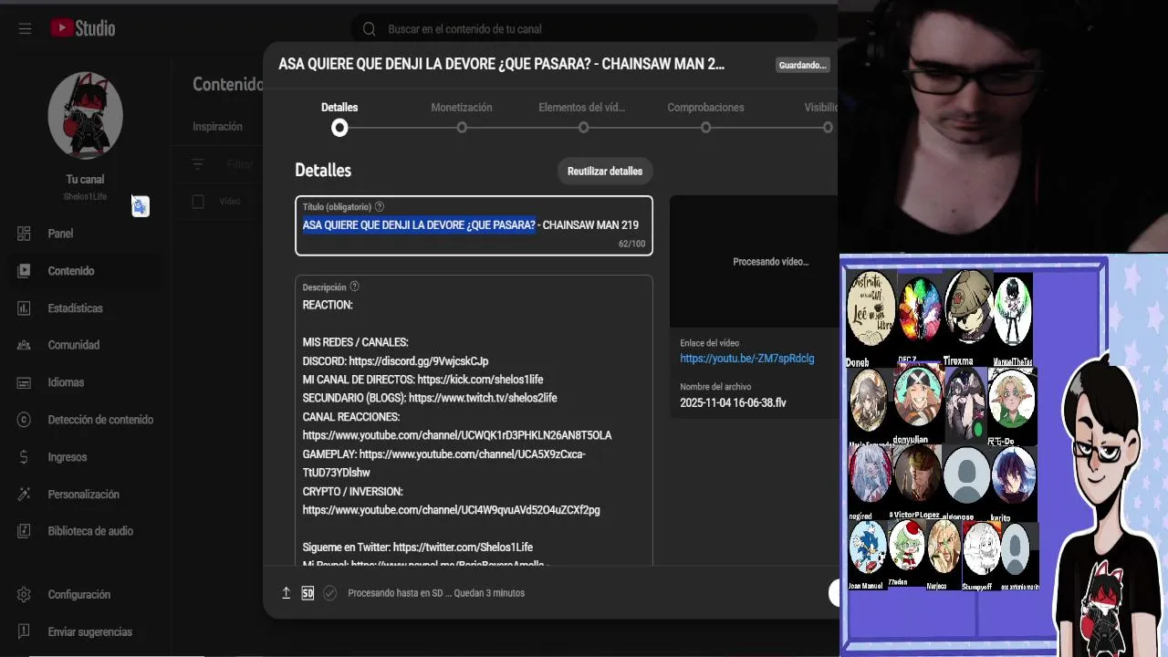Click the Detección de contenido icon

point(25,420)
